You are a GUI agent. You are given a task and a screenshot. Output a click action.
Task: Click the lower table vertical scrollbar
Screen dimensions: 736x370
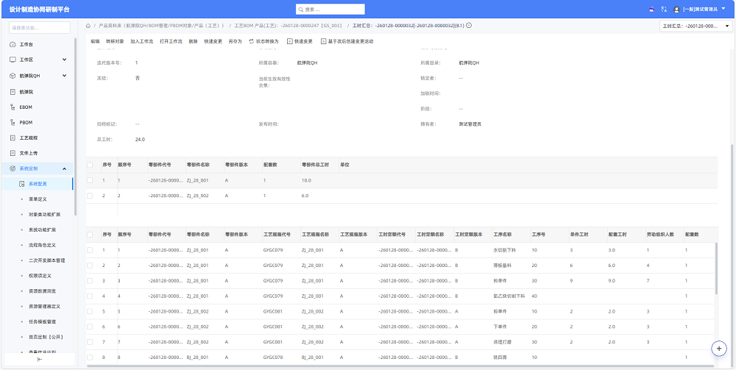(716, 268)
